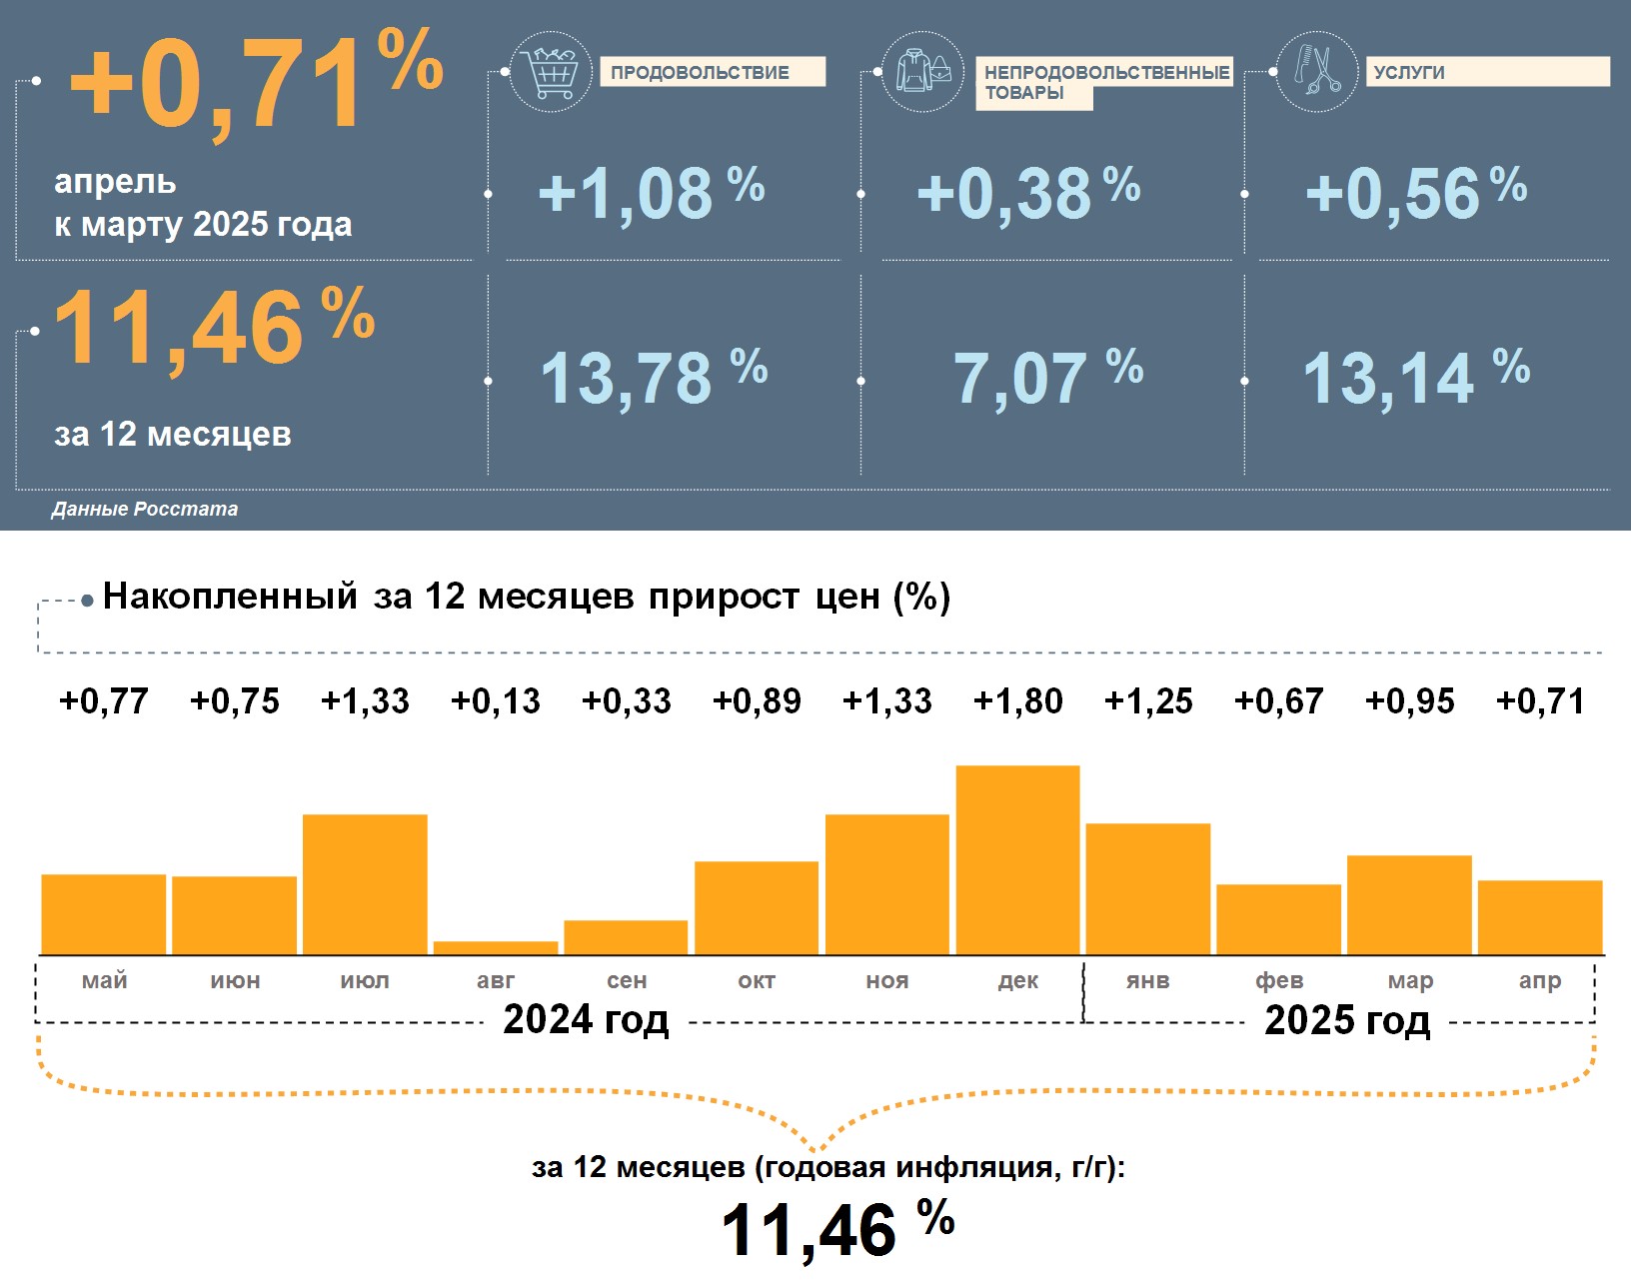This screenshot has height=1284, width=1632.
Task: Click the December bar in the chart
Action: (x=1017, y=859)
